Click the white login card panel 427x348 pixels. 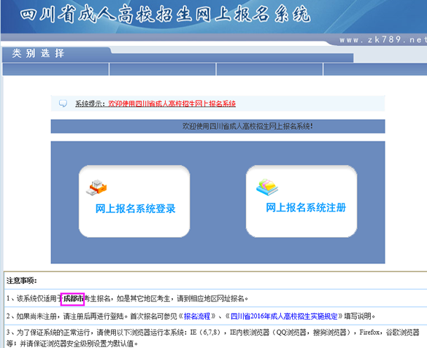coord(134,201)
